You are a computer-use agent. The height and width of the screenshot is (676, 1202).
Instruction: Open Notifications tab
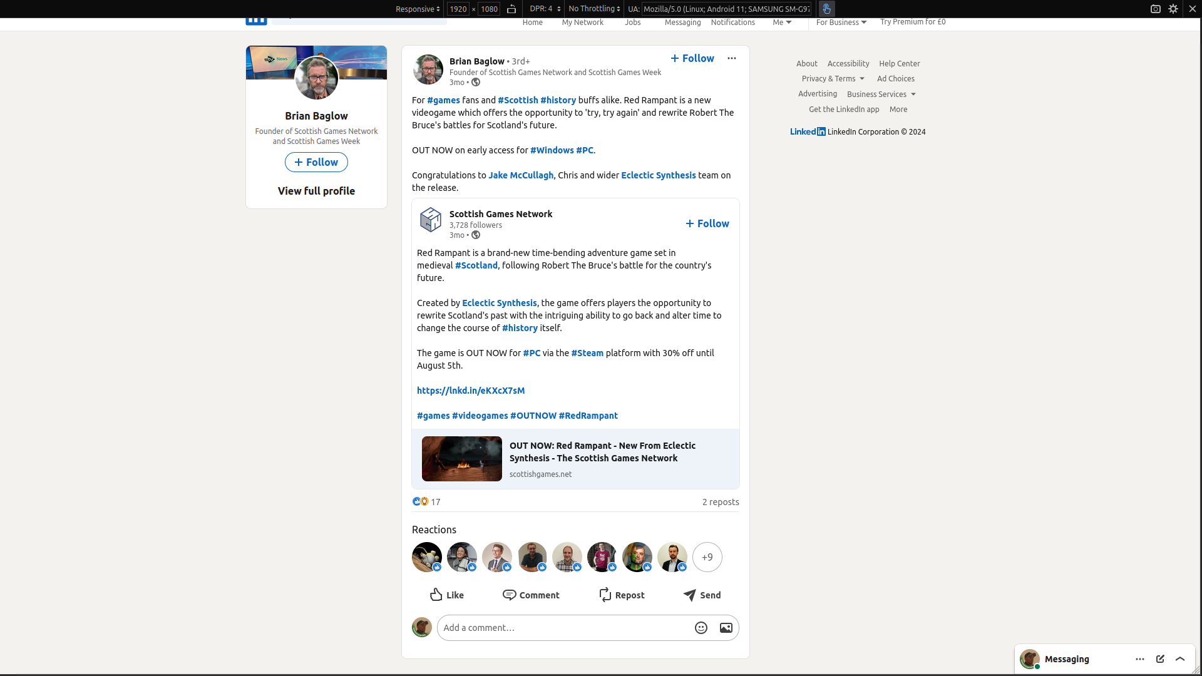pos(733,23)
